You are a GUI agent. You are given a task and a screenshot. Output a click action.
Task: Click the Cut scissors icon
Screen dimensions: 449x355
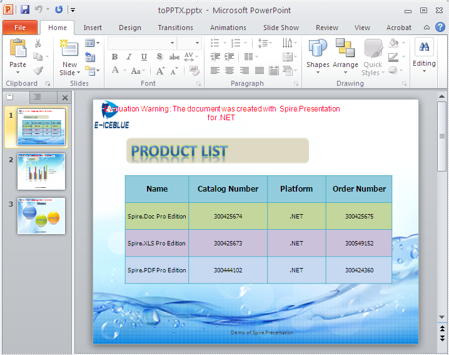click(x=38, y=43)
